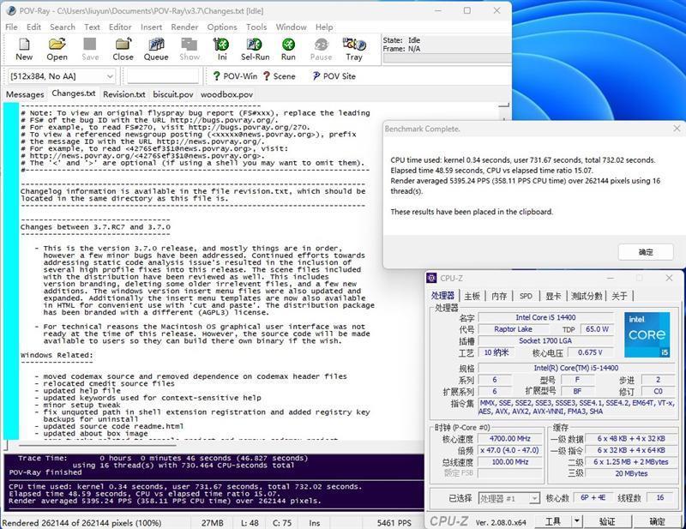Click the Ini settings toolbar icon
The width and height of the screenshot is (686, 529).
222,49
